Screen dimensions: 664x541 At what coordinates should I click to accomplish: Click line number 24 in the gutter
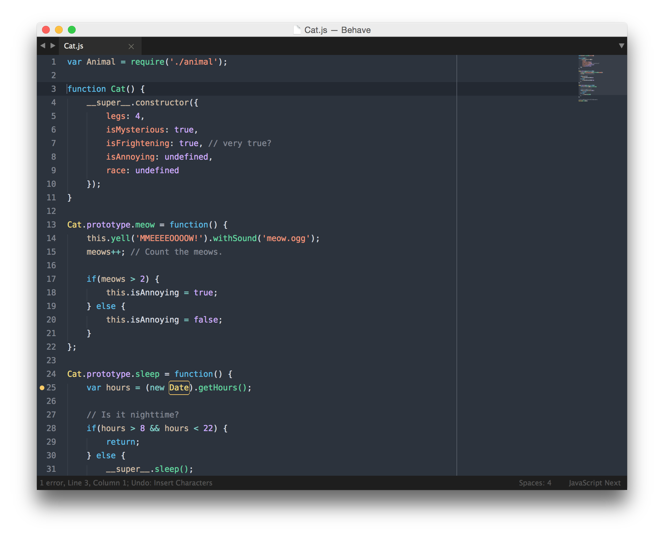51,374
